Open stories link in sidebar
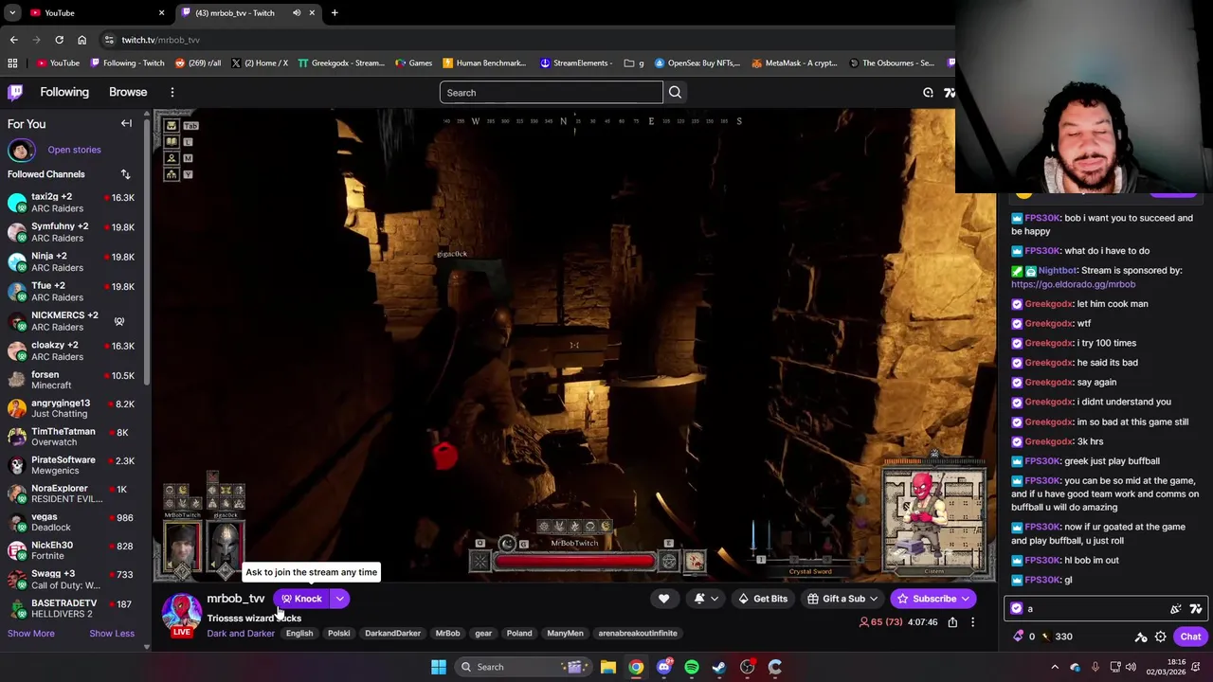1213x682 pixels. pos(74,150)
